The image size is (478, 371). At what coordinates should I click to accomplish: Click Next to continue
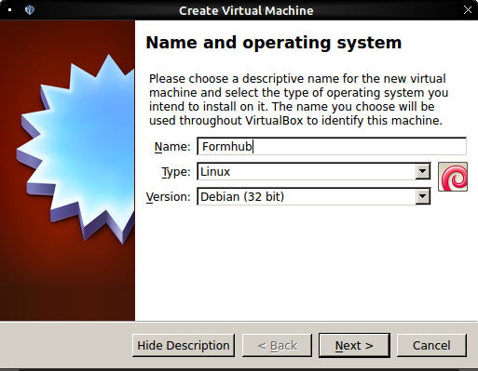(x=354, y=345)
